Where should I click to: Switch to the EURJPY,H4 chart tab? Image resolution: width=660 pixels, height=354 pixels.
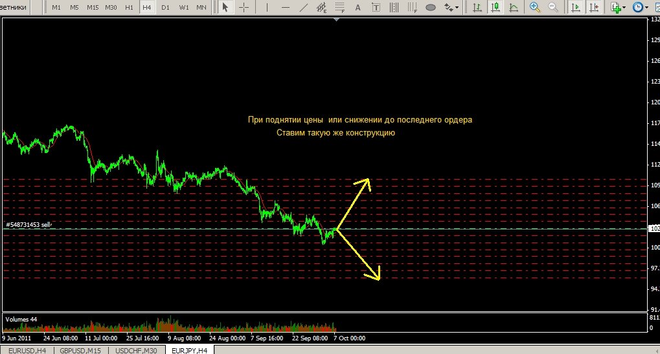click(190, 350)
